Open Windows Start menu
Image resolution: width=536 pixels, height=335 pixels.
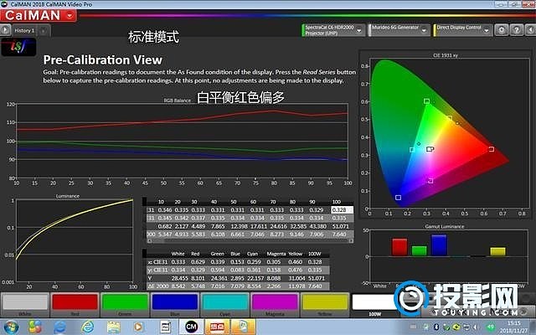[x=12, y=326]
